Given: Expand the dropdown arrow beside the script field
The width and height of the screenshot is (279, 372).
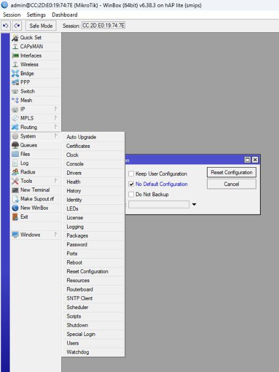Looking at the screenshot, I should coord(194,204).
